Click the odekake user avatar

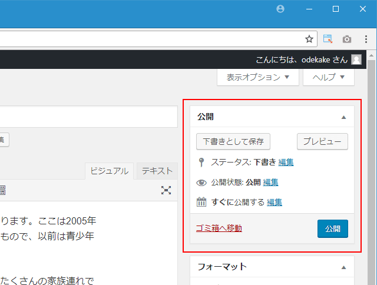tap(356, 59)
